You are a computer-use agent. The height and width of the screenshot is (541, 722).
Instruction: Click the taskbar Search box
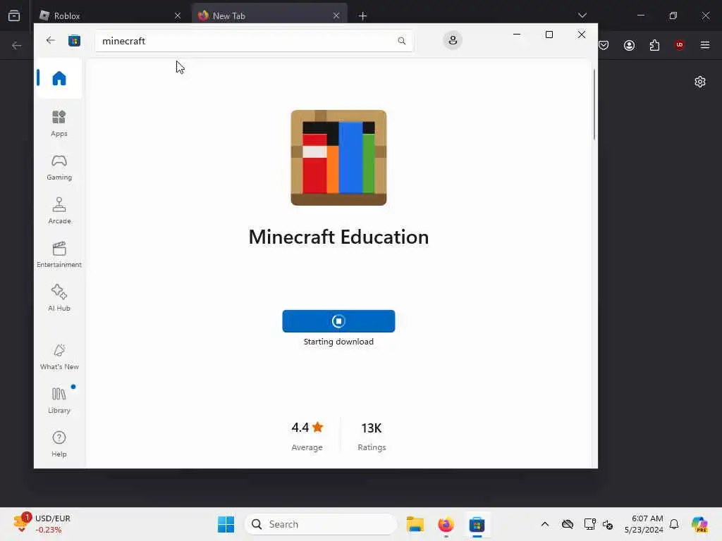click(321, 524)
